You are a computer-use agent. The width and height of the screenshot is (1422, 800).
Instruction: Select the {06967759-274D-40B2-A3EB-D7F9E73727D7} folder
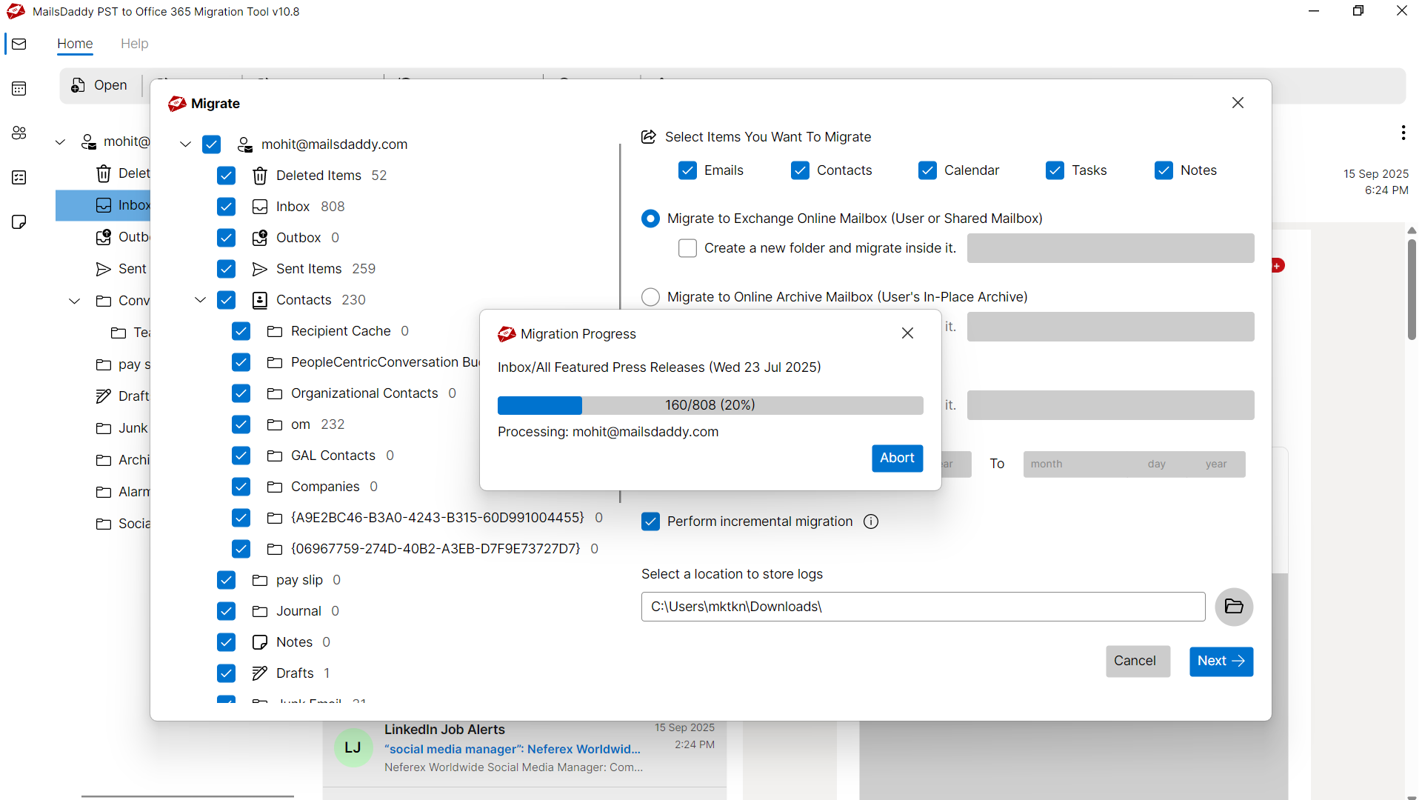pos(435,549)
